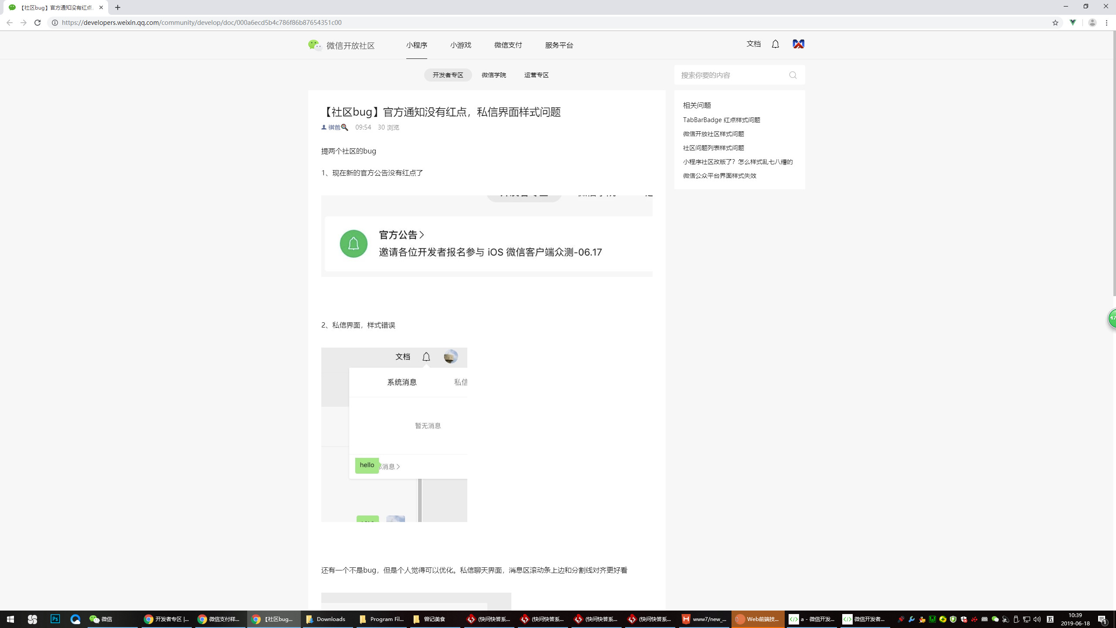Click the search magnifier icon
The width and height of the screenshot is (1116, 628).
tap(793, 75)
